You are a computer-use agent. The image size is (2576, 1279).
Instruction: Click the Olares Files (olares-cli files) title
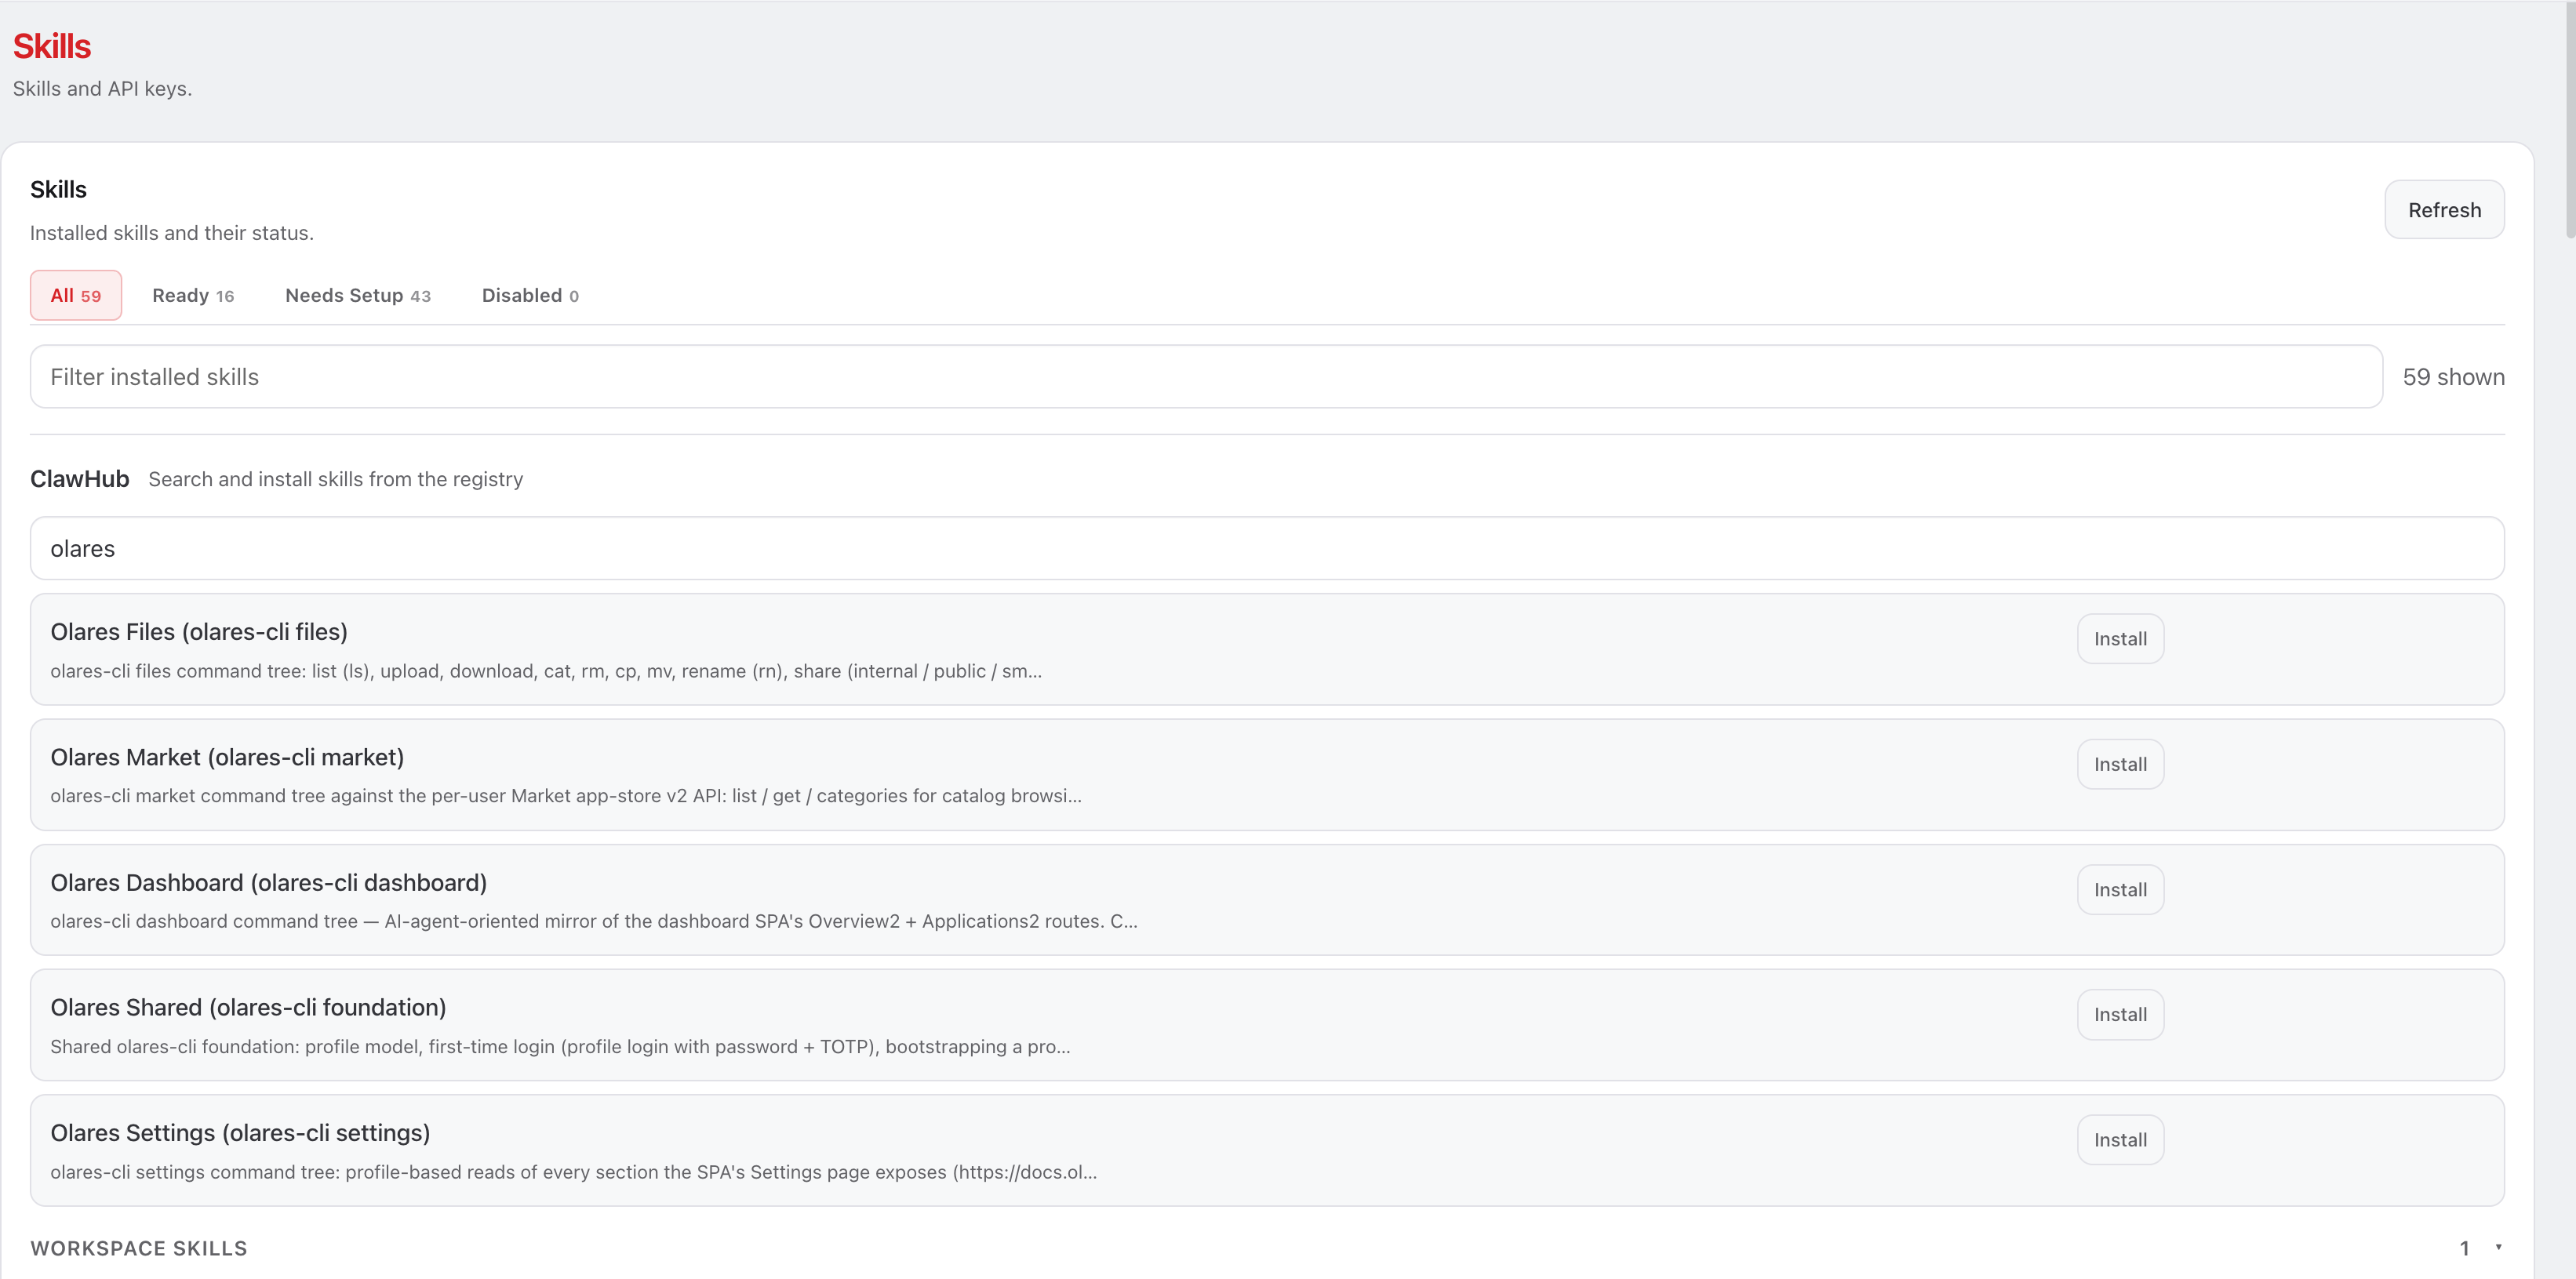199,632
